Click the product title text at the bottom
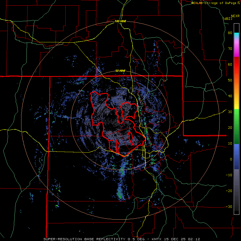 pyautogui.click(x=122, y=239)
